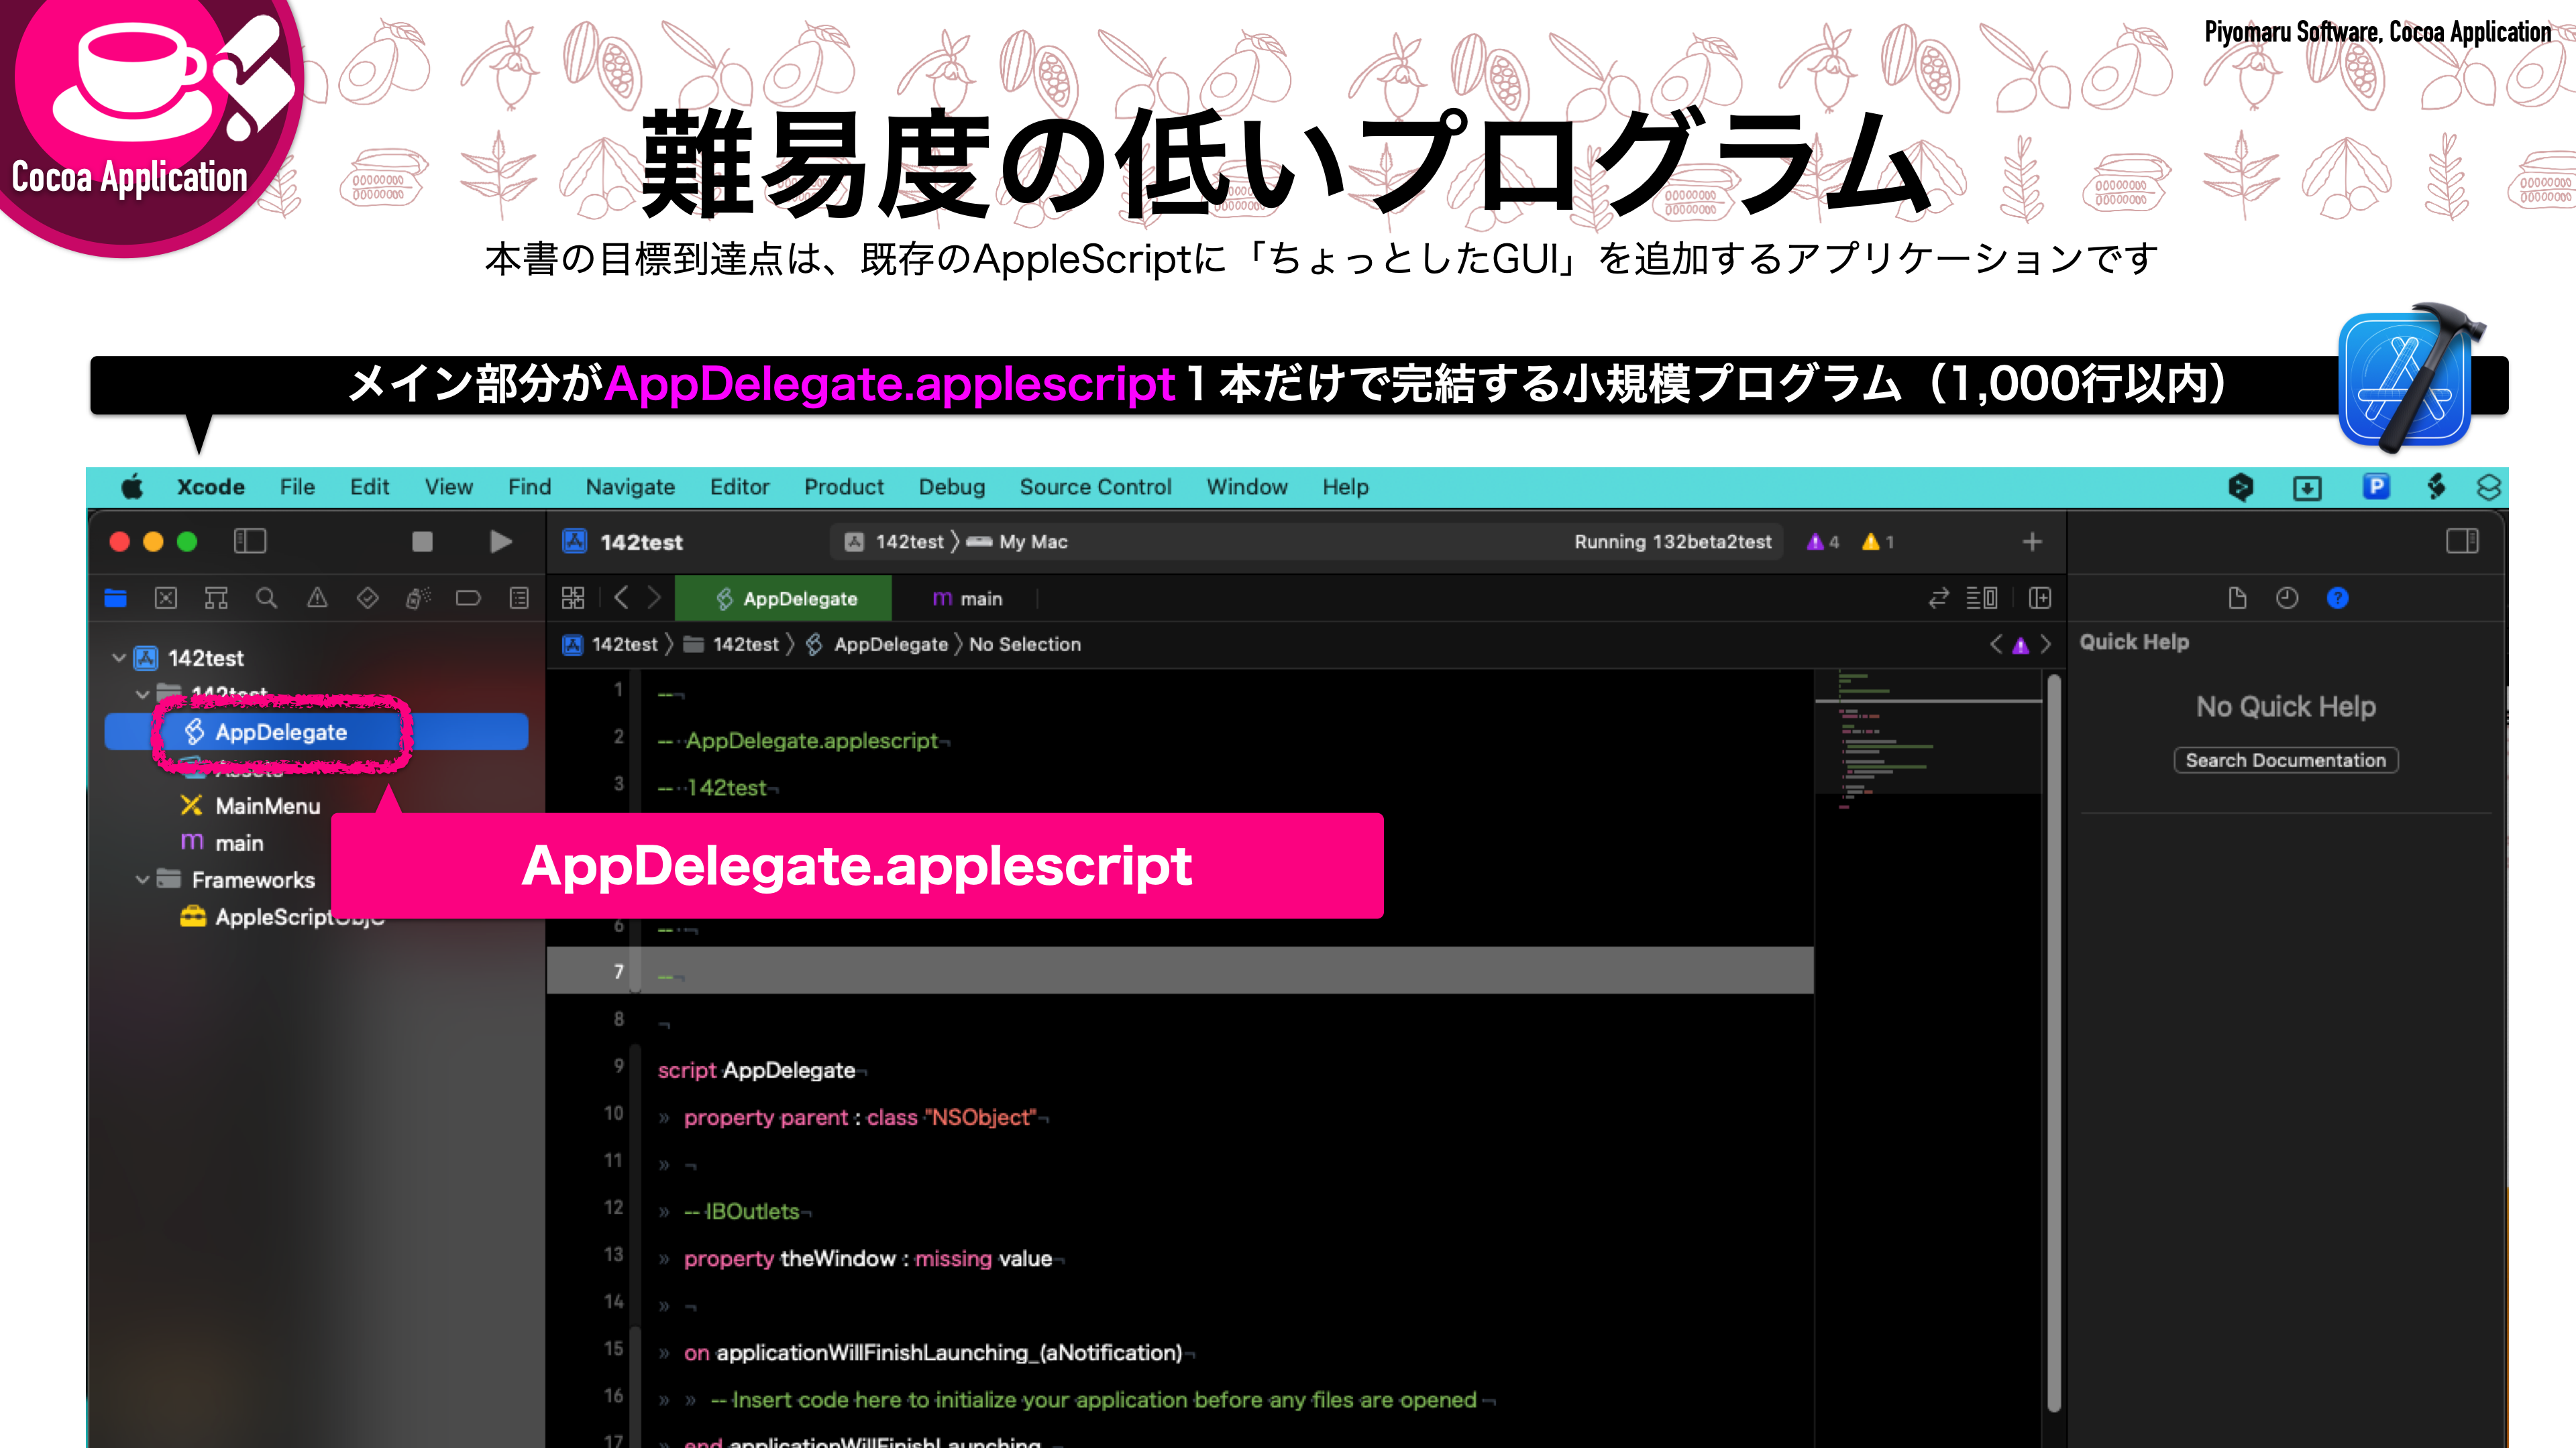2576x1448 pixels.
Task: Run the 142test app with Play button
Action: [500, 540]
